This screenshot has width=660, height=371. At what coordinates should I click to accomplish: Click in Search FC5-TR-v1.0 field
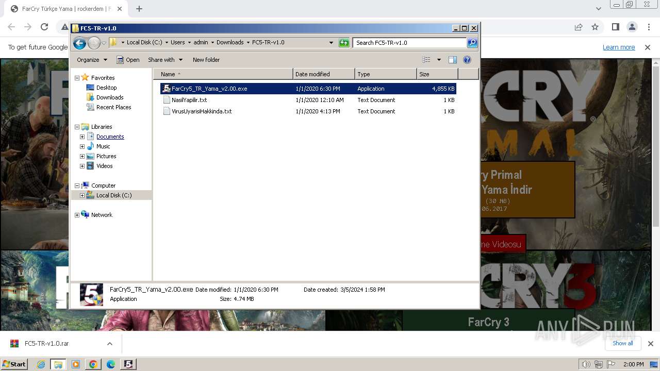pyautogui.click(x=409, y=43)
